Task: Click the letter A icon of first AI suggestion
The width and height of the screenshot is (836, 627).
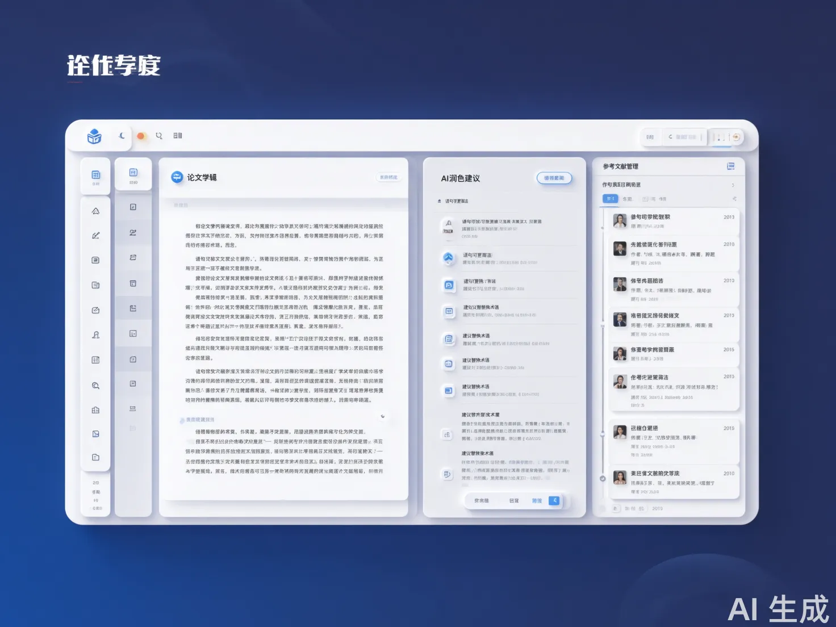Action: (x=449, y=226)
